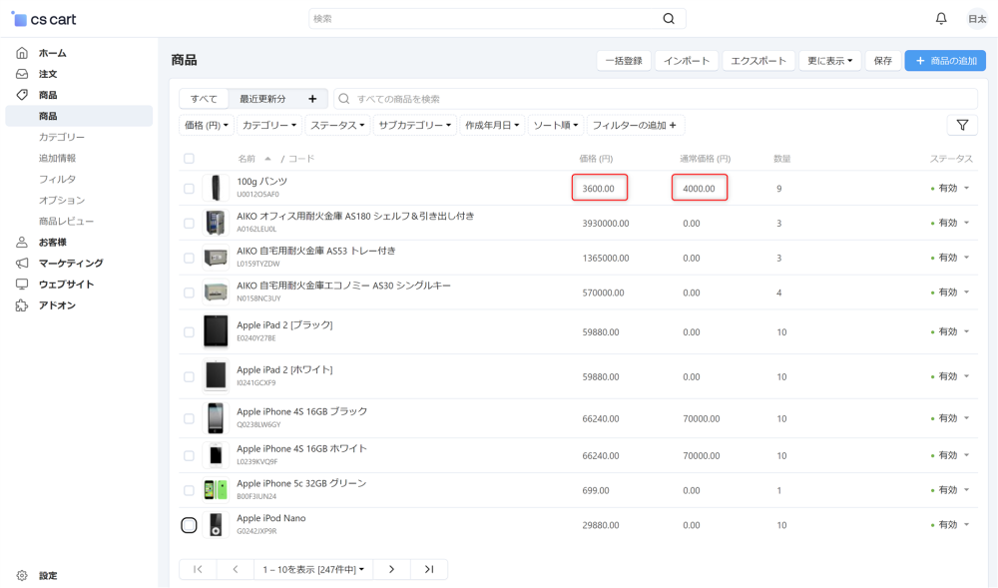
Task: Open the filter funnel icon
Action: 962,126
